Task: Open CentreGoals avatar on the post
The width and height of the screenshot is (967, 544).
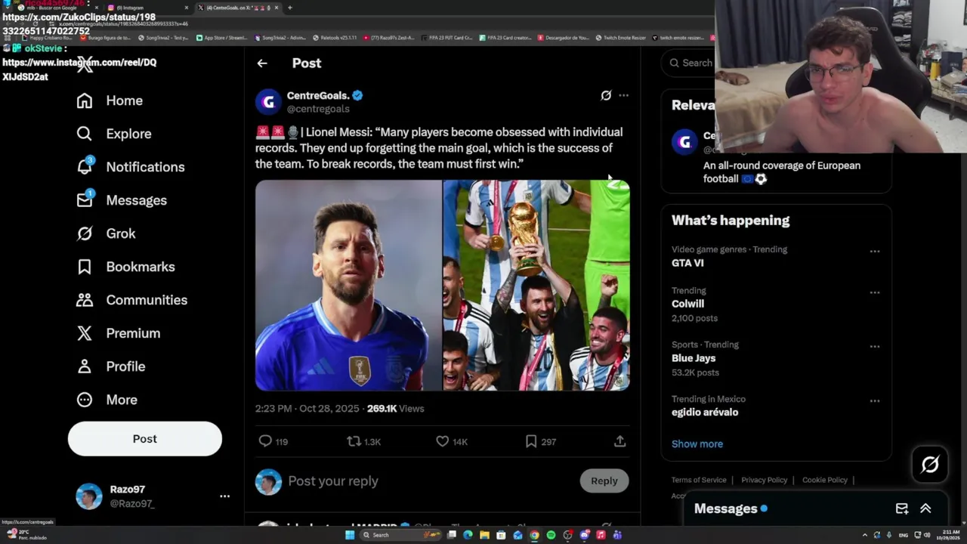Action: (x=268, y=102)
